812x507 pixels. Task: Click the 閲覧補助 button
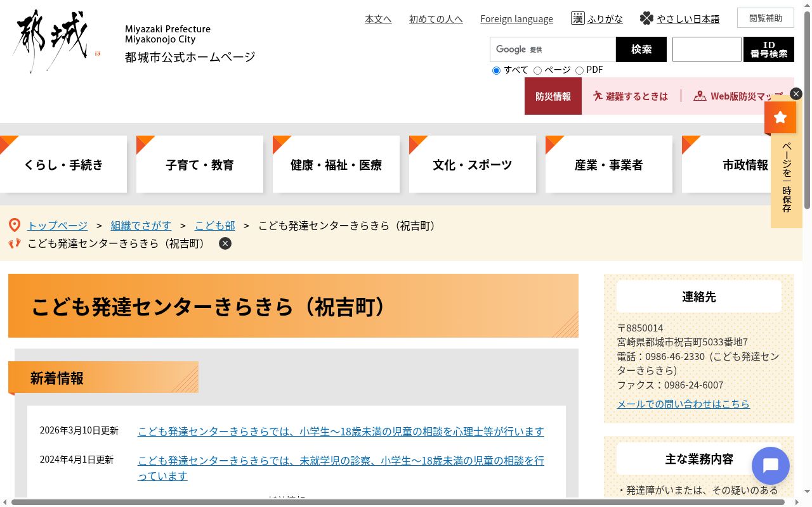click(x=766, y=18)
